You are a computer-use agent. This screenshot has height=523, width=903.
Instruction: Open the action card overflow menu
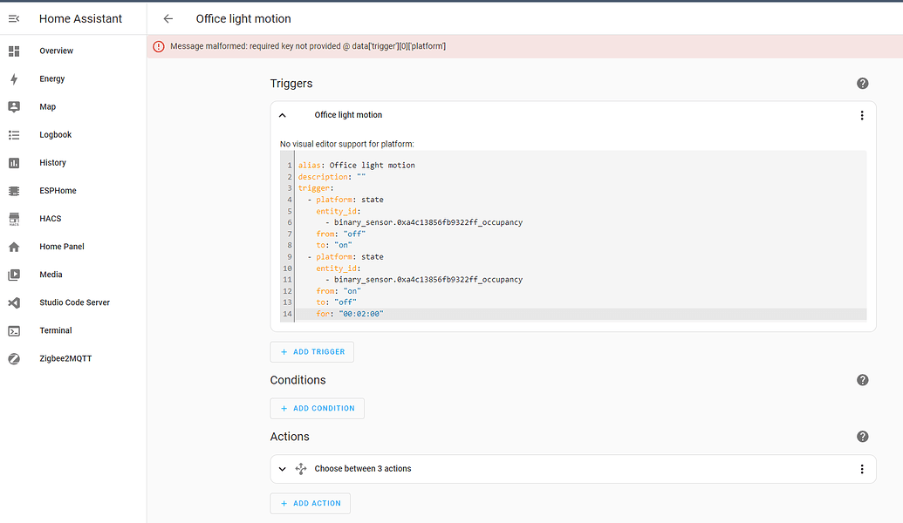862,468
